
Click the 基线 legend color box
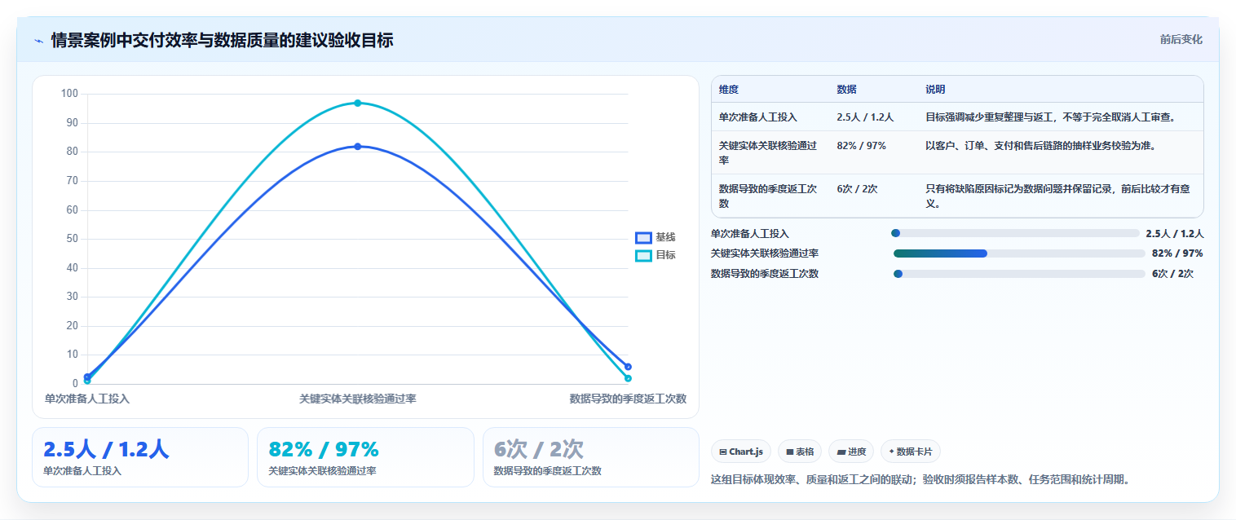[x=643, y=237]
